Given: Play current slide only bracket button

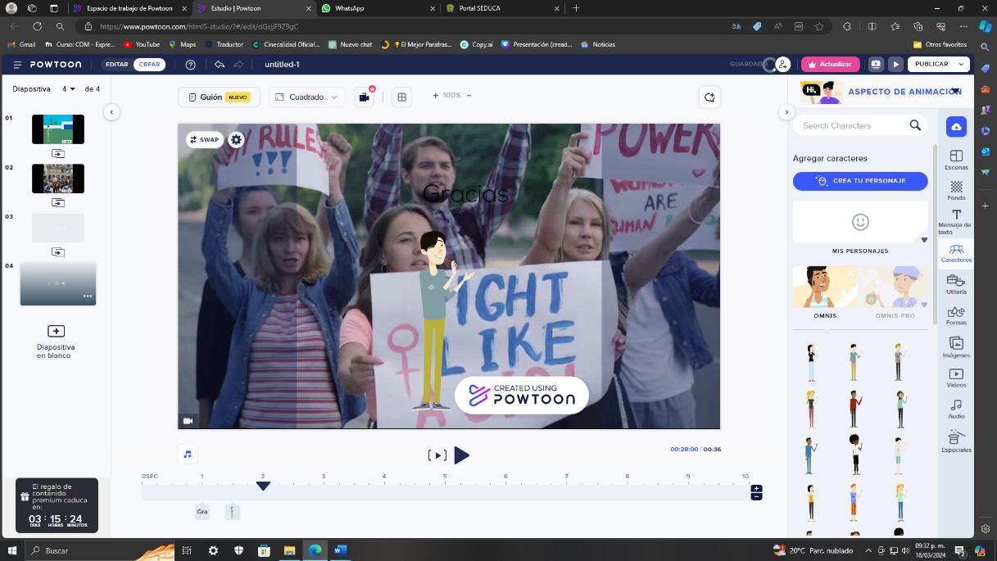Looking at the screenshot, I should pyautogui.click(x=437, y=455).
